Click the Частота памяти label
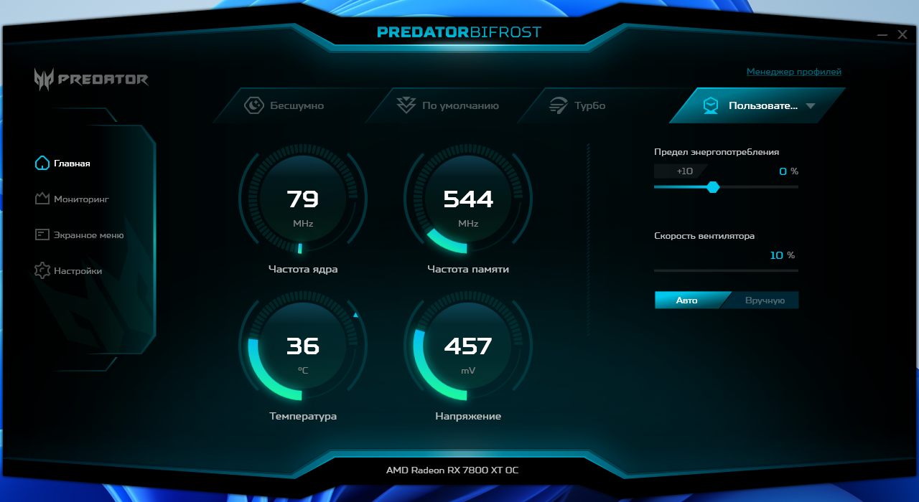 [x=468, y=270]
